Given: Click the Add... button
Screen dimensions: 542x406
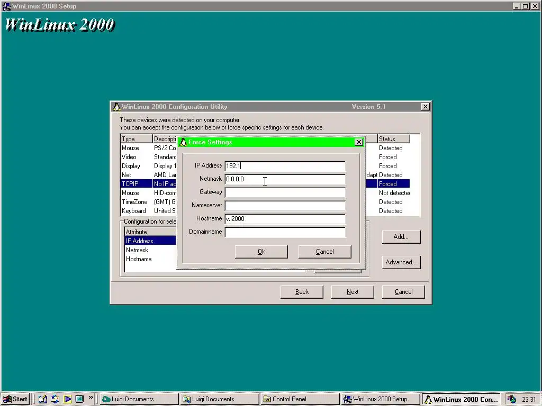Looking at the screenshot, I should (401, 237).
